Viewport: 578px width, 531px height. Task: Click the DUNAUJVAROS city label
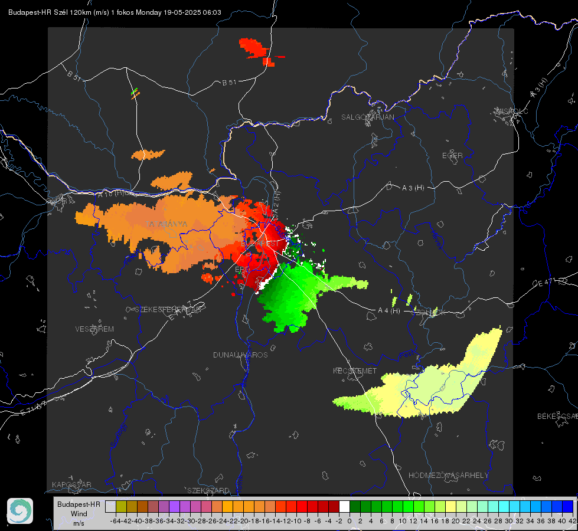(240, 355)
